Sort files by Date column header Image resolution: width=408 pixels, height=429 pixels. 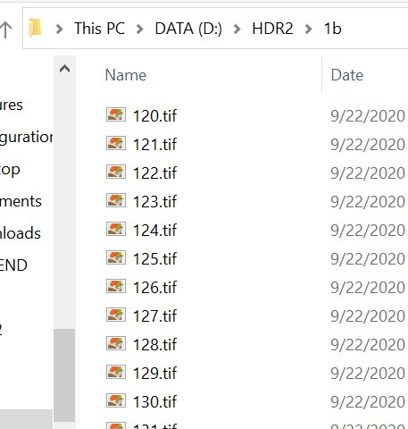point(347,75)
